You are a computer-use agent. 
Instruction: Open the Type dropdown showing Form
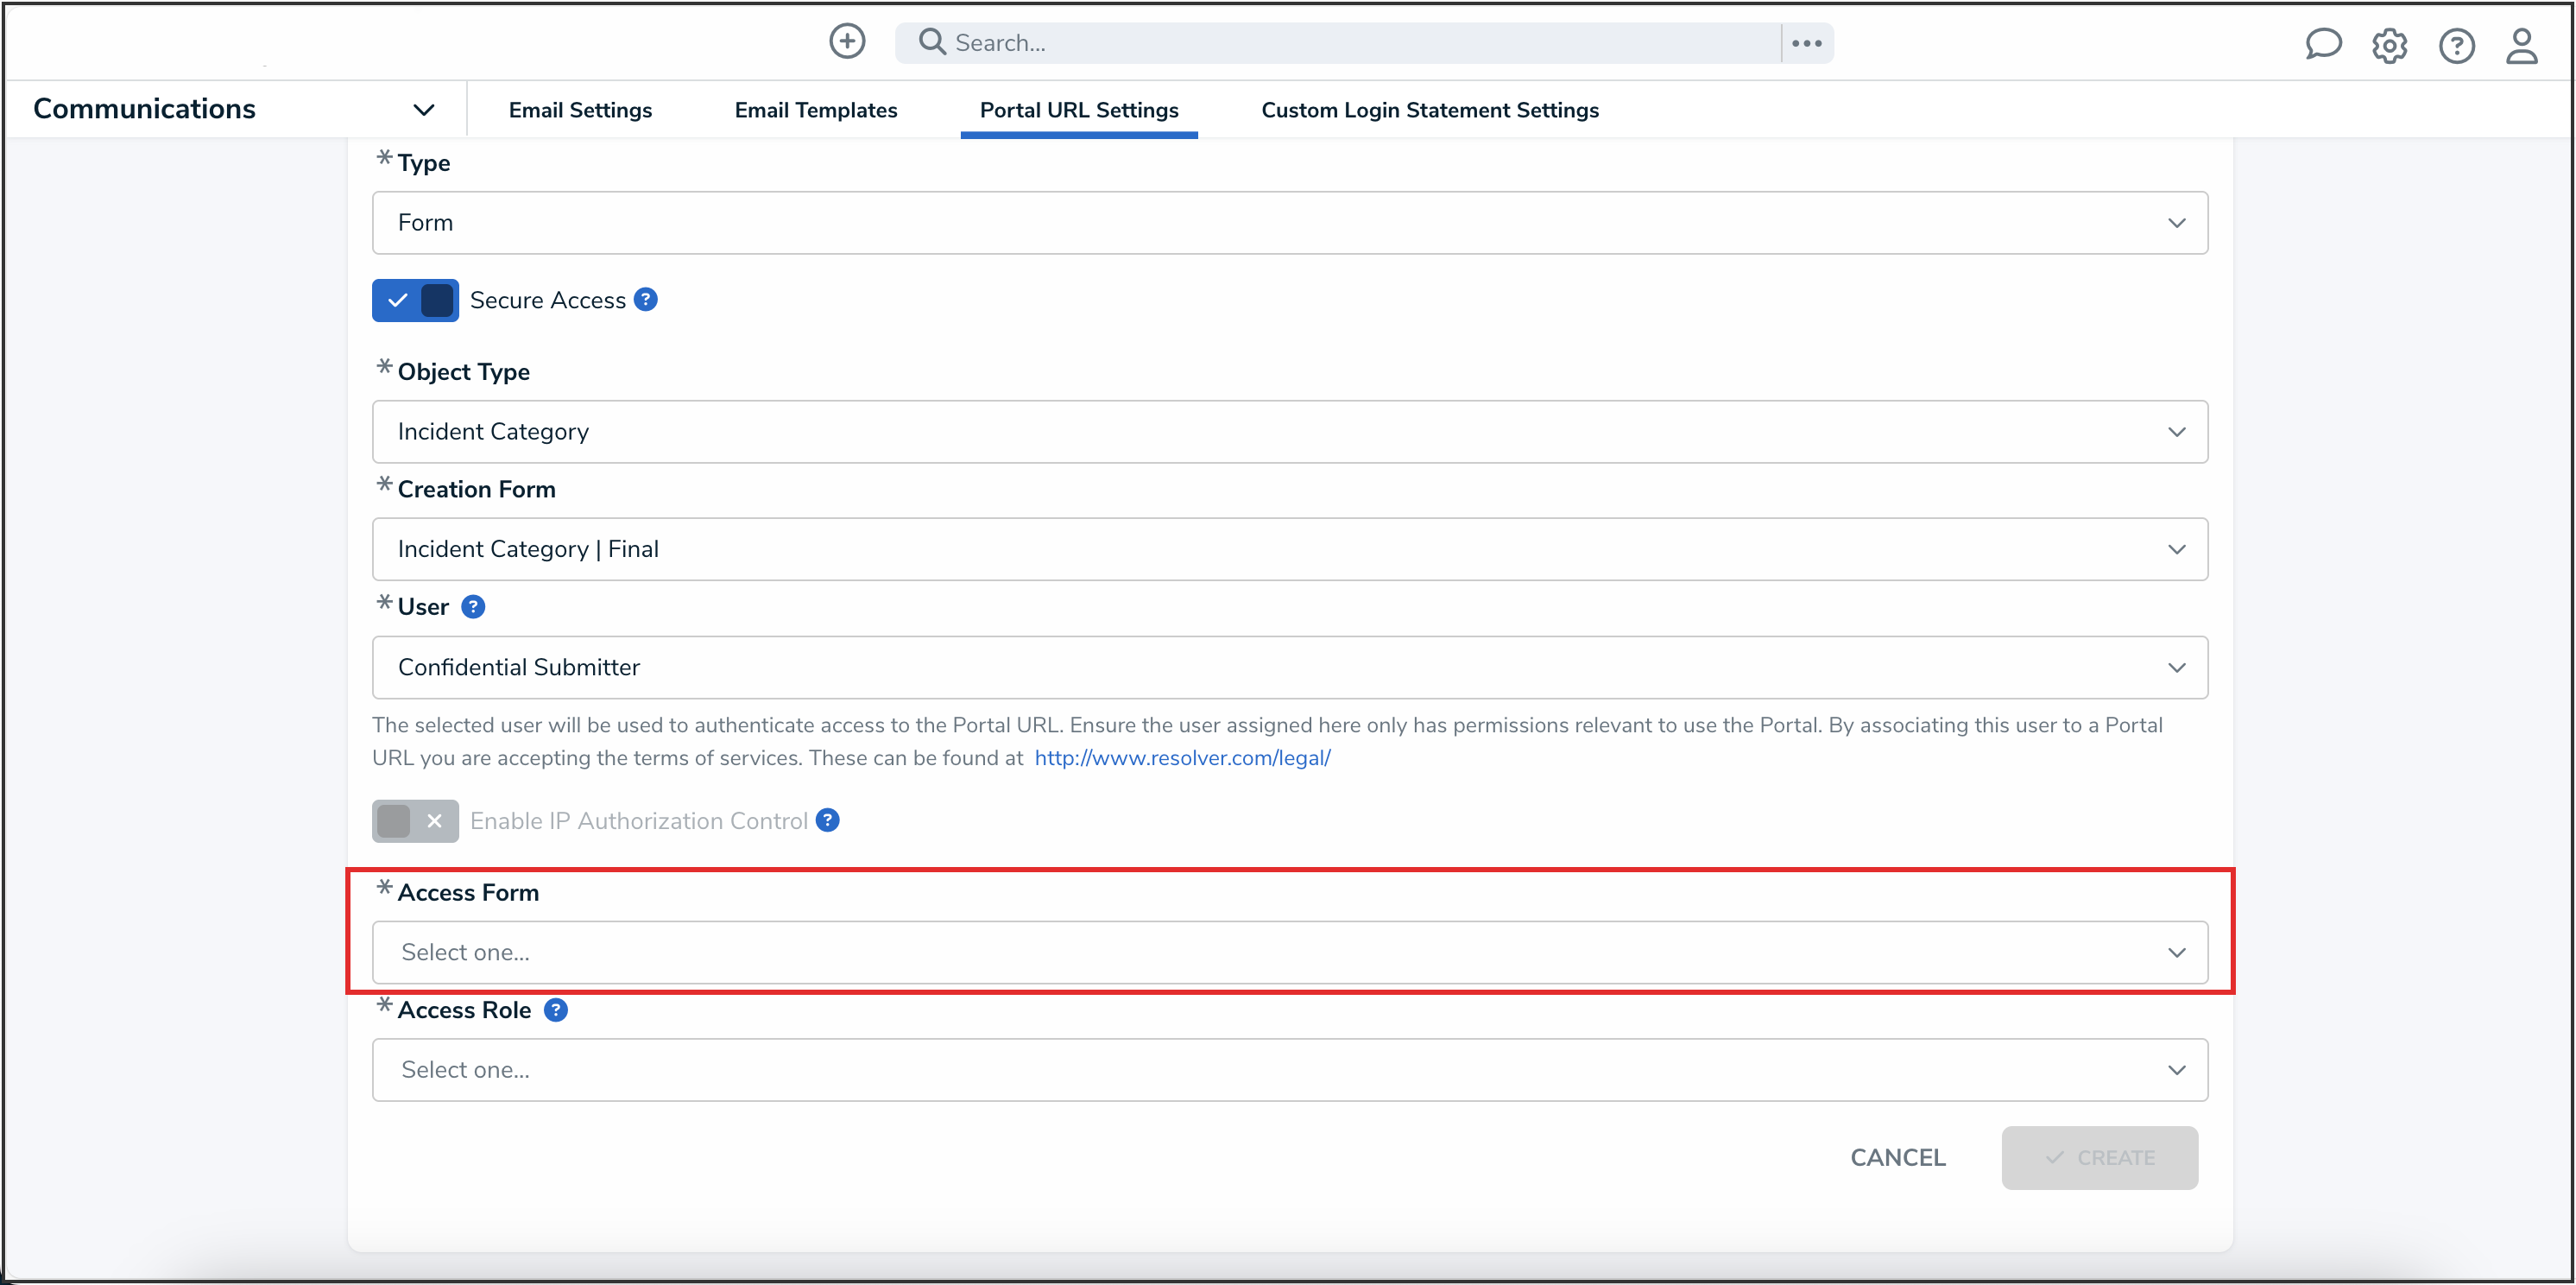(1289, 223)
